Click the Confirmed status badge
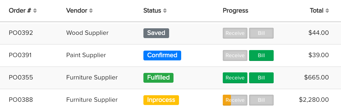 [162, 55]
